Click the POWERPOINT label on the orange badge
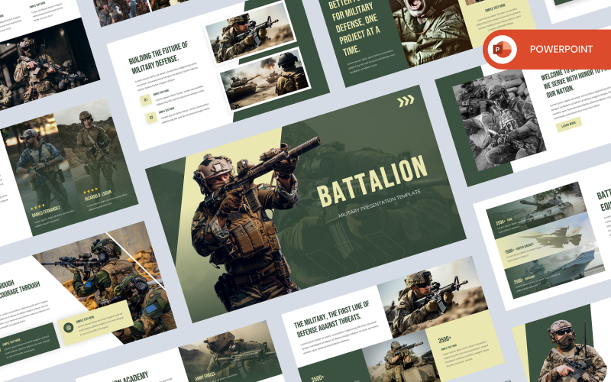611x382 pixels. pyautogui.click(x=561, y=49)
